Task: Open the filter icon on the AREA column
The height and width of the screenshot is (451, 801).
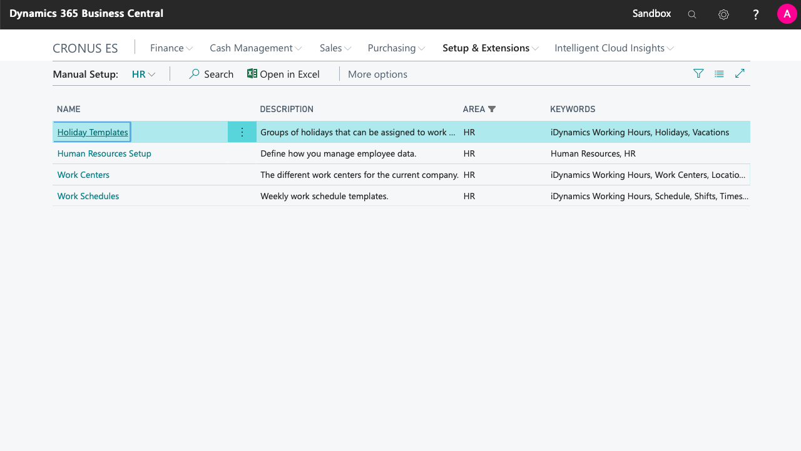Action: (492, 109)
